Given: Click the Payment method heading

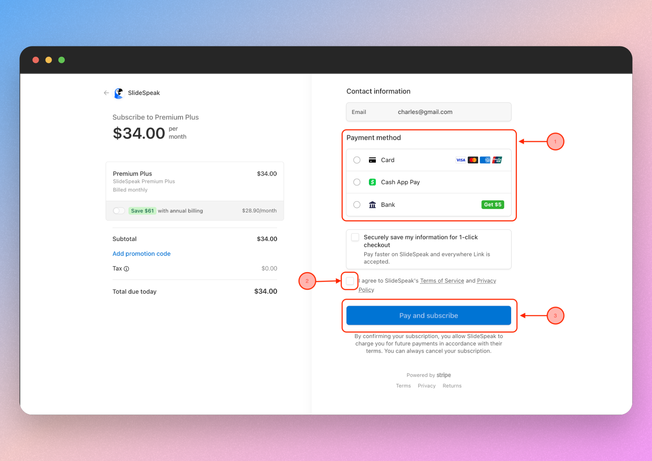Looking at the screenshot, I should [374, 138].
